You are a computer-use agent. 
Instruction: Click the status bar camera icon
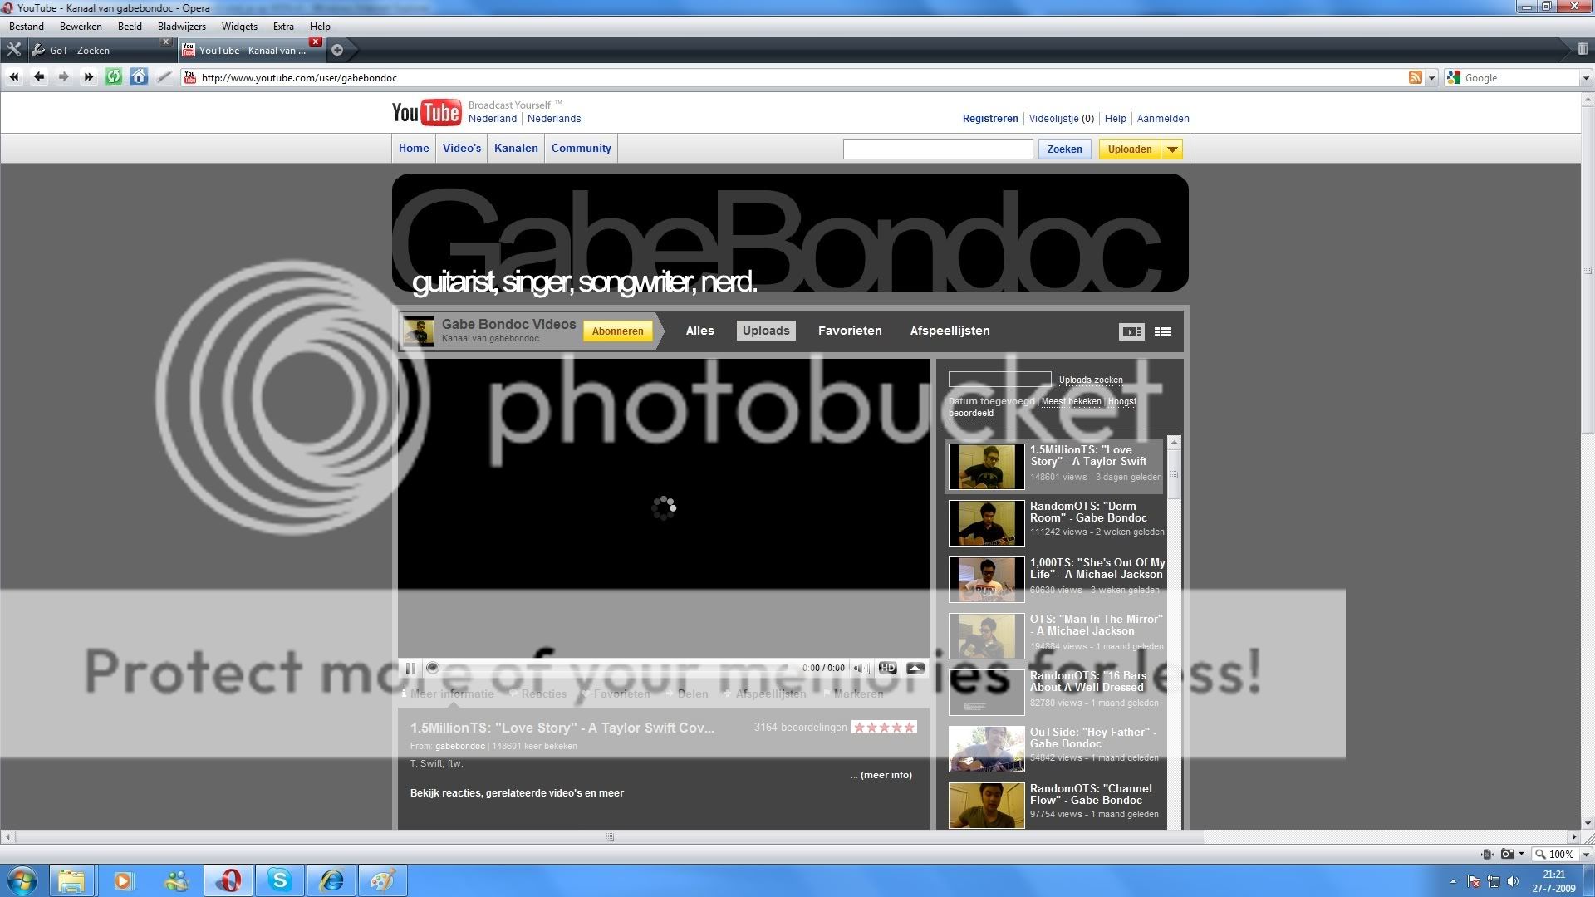click(x=1507, y=854)
